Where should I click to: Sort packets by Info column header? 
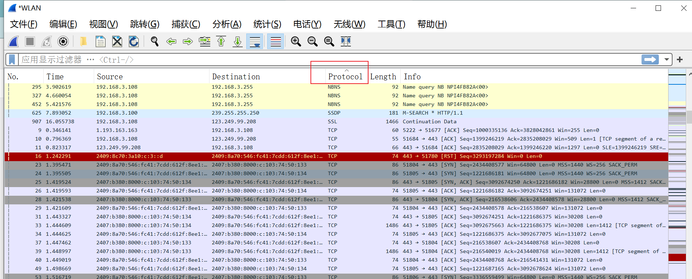pyautogui.click(x=534, y=76)
